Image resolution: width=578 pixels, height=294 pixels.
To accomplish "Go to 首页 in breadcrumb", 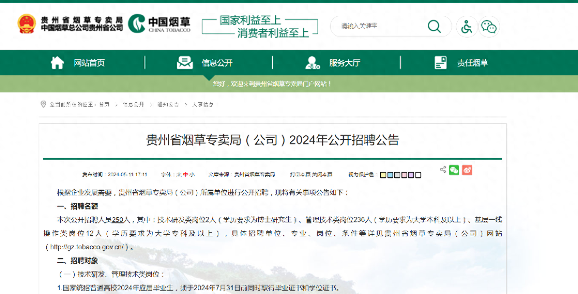I will (x=104, y=104).
